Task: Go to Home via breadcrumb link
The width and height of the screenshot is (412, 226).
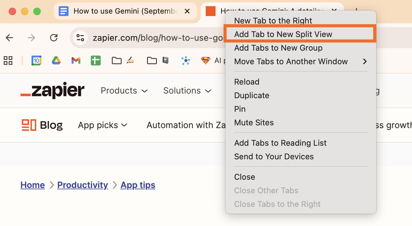Action: [x=32, y=185]
